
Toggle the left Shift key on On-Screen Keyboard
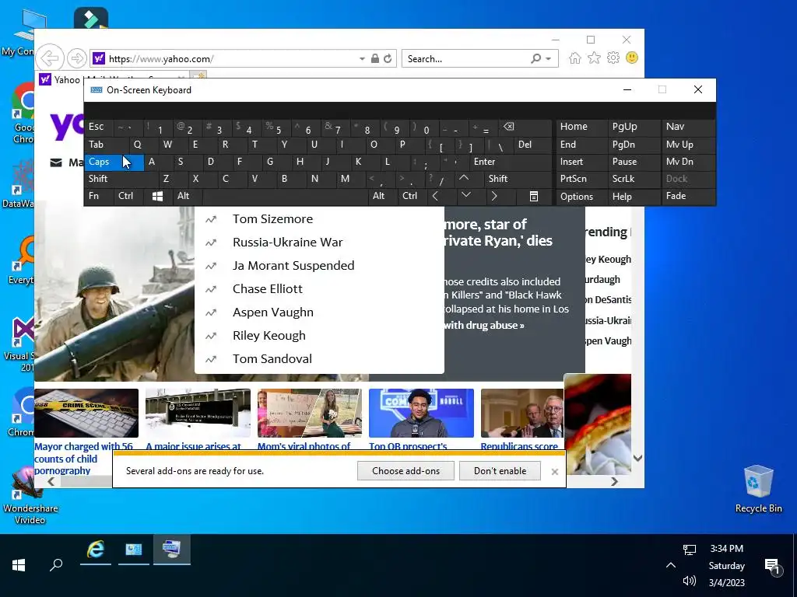[x=121, y=179]
